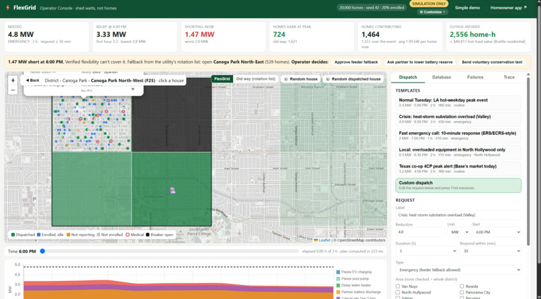Open the Customize dropdown
Image resolution: width=541 pixels, height=299 pixels.
[432, 11]
